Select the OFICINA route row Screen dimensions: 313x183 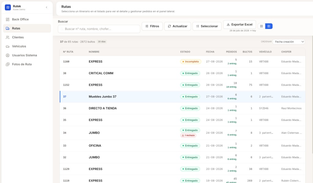point(182,146)
